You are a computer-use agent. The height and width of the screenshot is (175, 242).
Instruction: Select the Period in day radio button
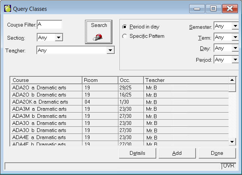[125, 27]
